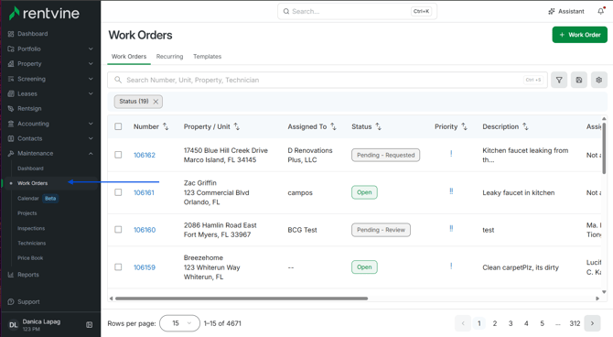Open Calendar Beta submenu item
613x337 pixels.
tap(38, 199)
